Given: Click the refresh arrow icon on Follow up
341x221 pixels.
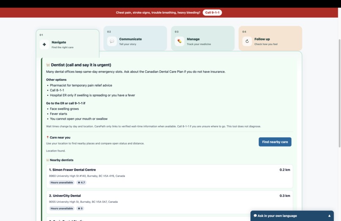Looking at the screenshot, I should click(x=247, y=41).
